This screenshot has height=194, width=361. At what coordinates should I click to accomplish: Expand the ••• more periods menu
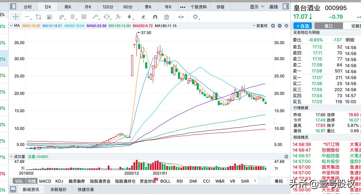pos(182,6)
